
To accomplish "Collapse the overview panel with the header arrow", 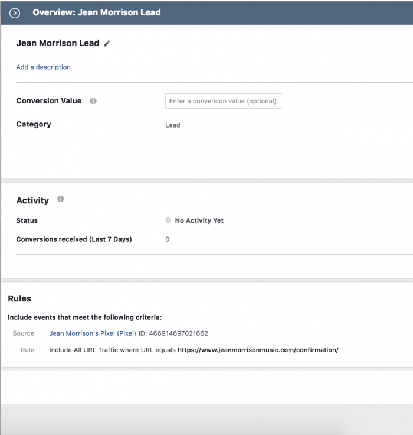I will (15, 13).
